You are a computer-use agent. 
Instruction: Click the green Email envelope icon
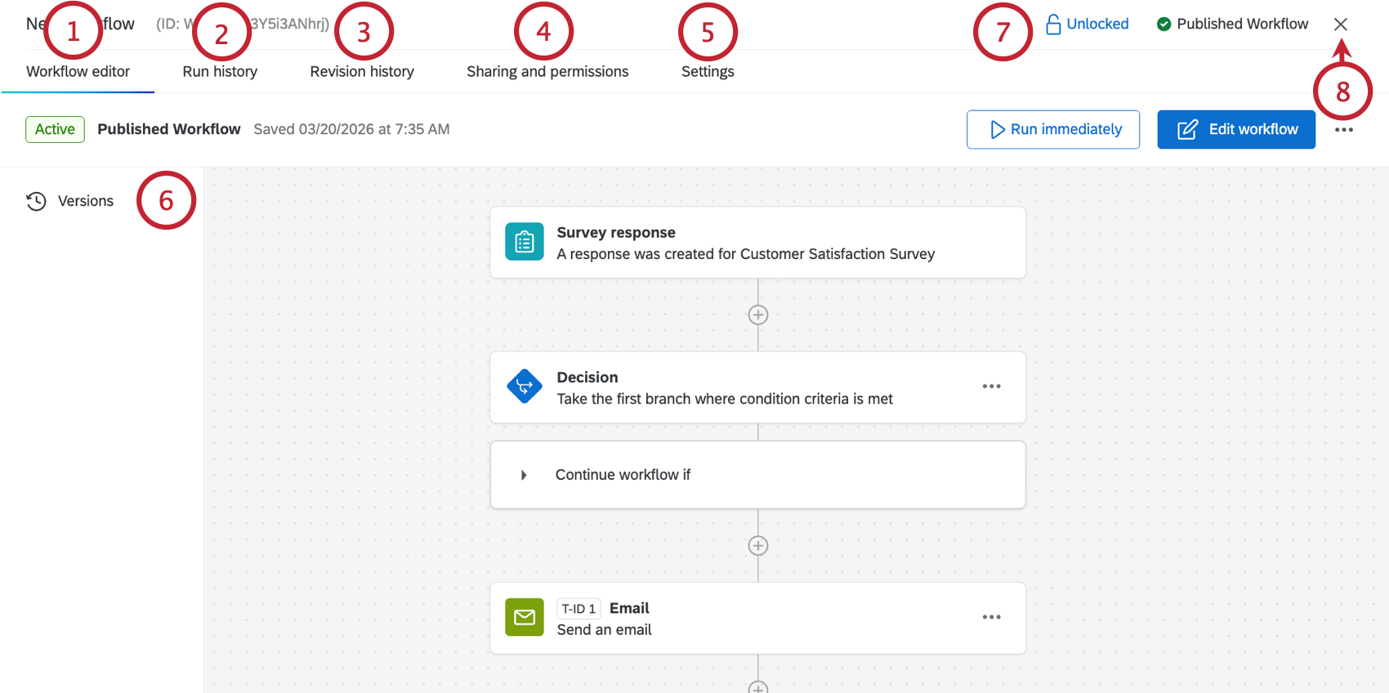pyautogui.click(x=525, y=617)
